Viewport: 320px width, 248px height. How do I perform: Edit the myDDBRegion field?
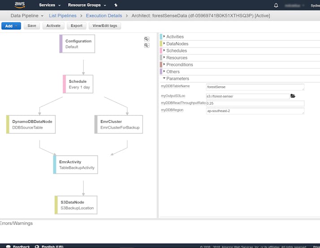255,111
